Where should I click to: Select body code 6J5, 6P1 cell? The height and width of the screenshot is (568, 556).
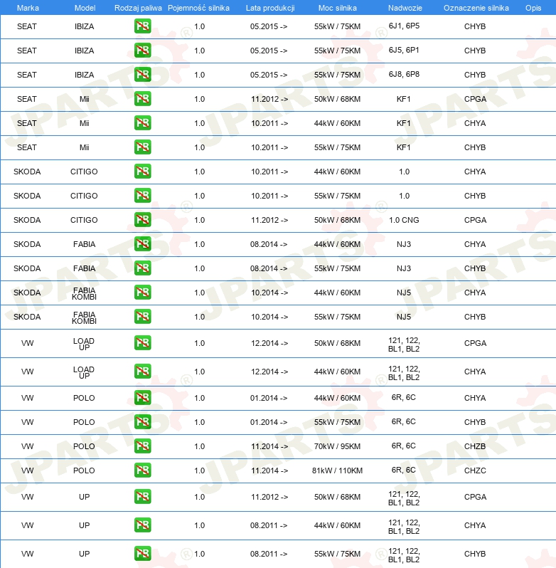click(404, 50)
